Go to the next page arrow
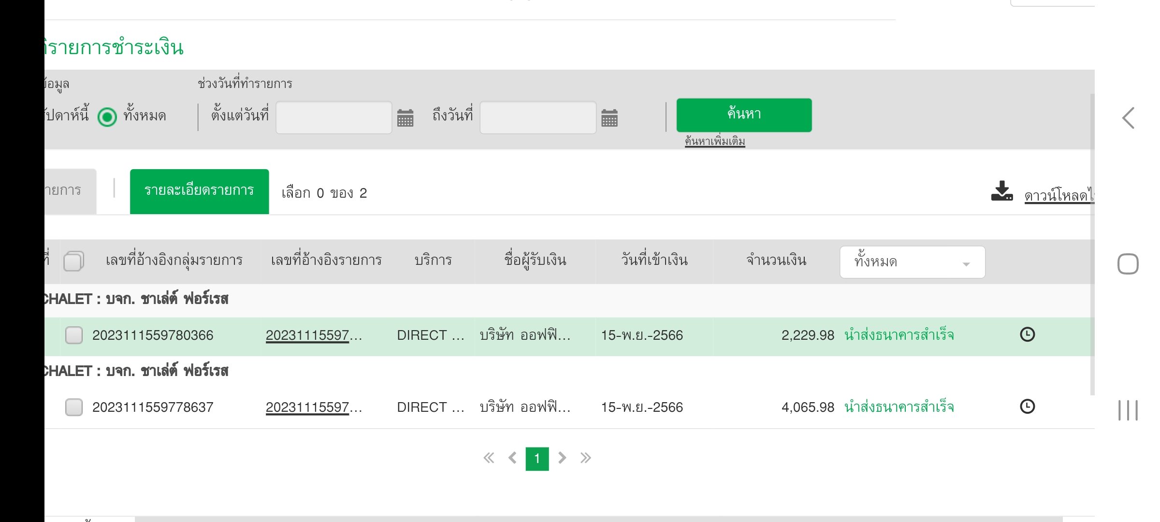1160x522 pixels. point(562,458)
